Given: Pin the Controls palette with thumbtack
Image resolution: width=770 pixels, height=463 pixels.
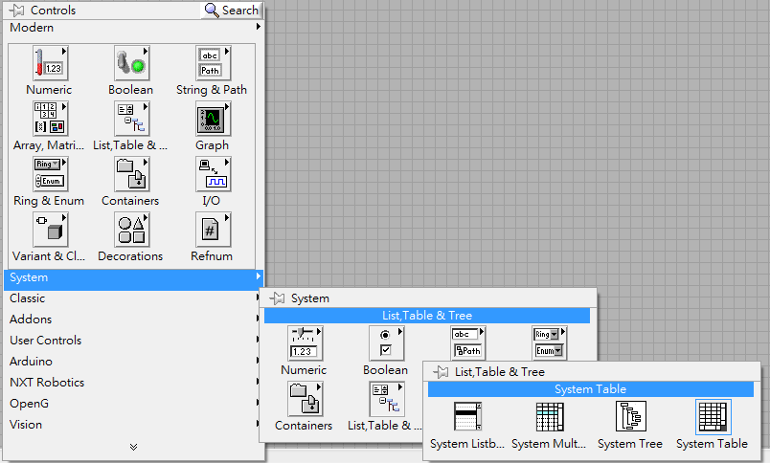Looking at the screenshot, I should [15, 11].
